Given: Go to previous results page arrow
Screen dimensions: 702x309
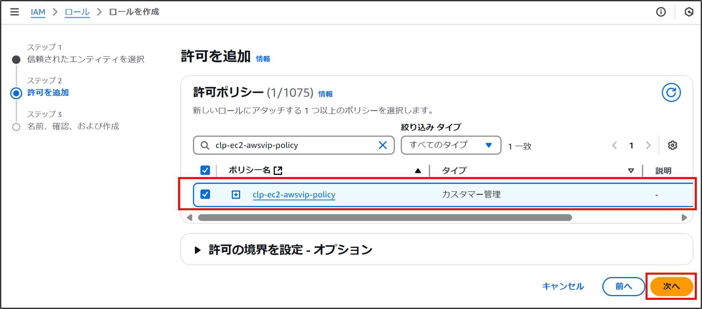Looking at the screenshot, I should (x=614, y=146).
